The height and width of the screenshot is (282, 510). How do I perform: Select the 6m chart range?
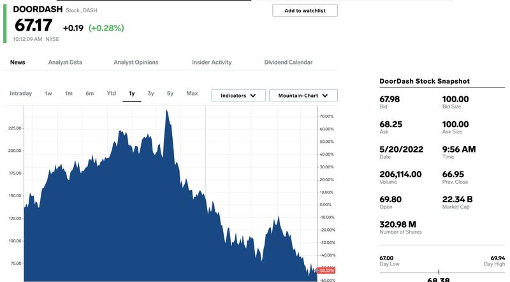pos(90,93)
